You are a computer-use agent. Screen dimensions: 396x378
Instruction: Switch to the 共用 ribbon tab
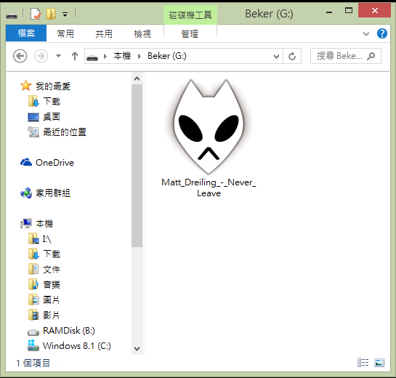point(104,33)
